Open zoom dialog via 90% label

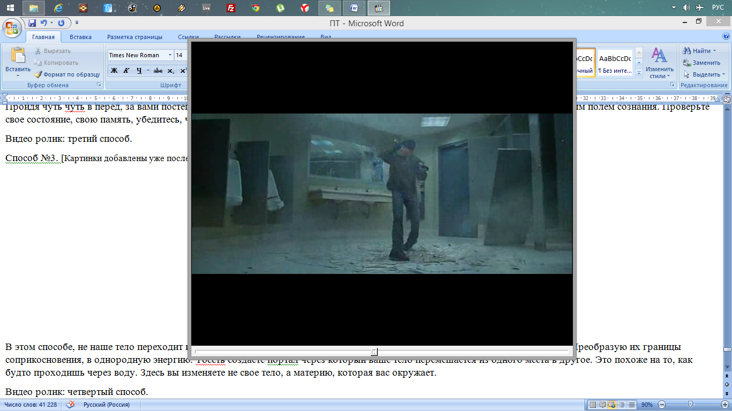pos(647,405)
